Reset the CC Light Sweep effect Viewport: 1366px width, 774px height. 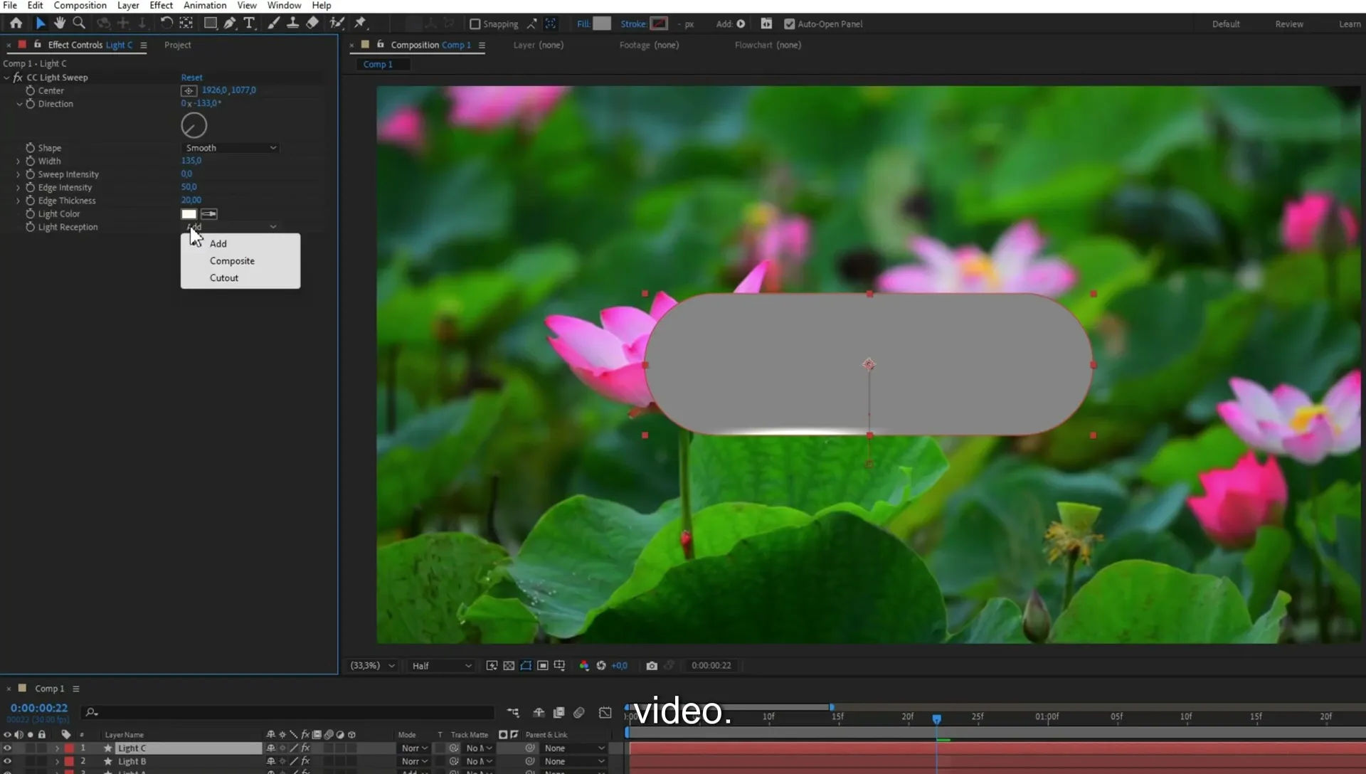pyautogui.click(x=191, y=78)
